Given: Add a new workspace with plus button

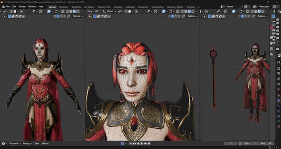Looking at the screenshot, I should (x=199, y=7).
